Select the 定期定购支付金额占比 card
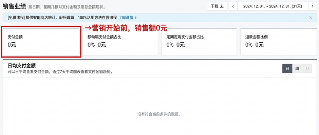This screenshot has width=319, height=135. (199, 42)
